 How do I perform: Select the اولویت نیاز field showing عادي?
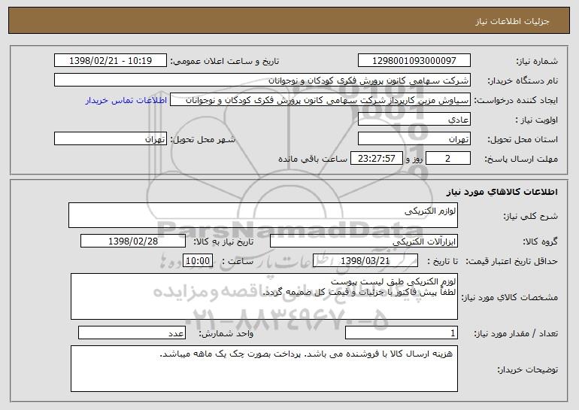click(x=414, y=120)
